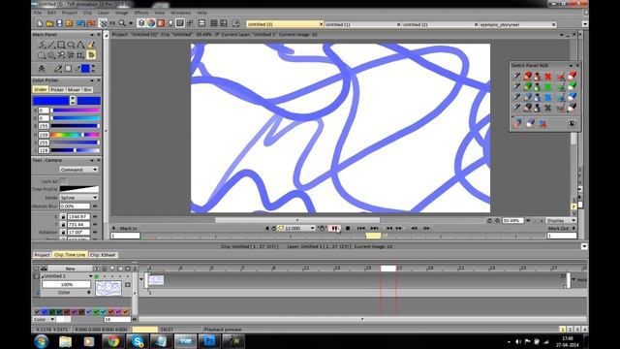Image resolution: width=620 pixels, height=349 pixels.
Task: Open the FX stack from the toolbar
Action: click(112, 23)
